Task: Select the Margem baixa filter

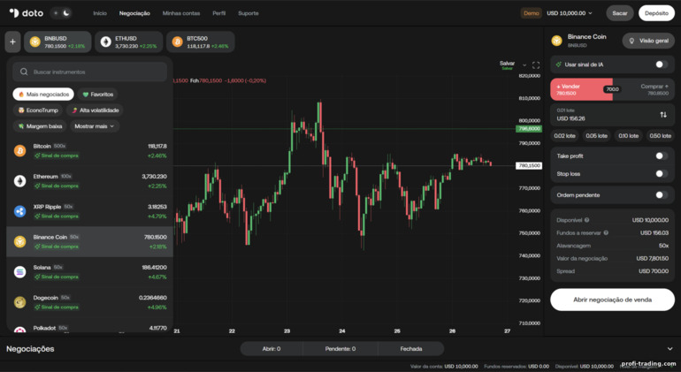Action: pos(40,126)
